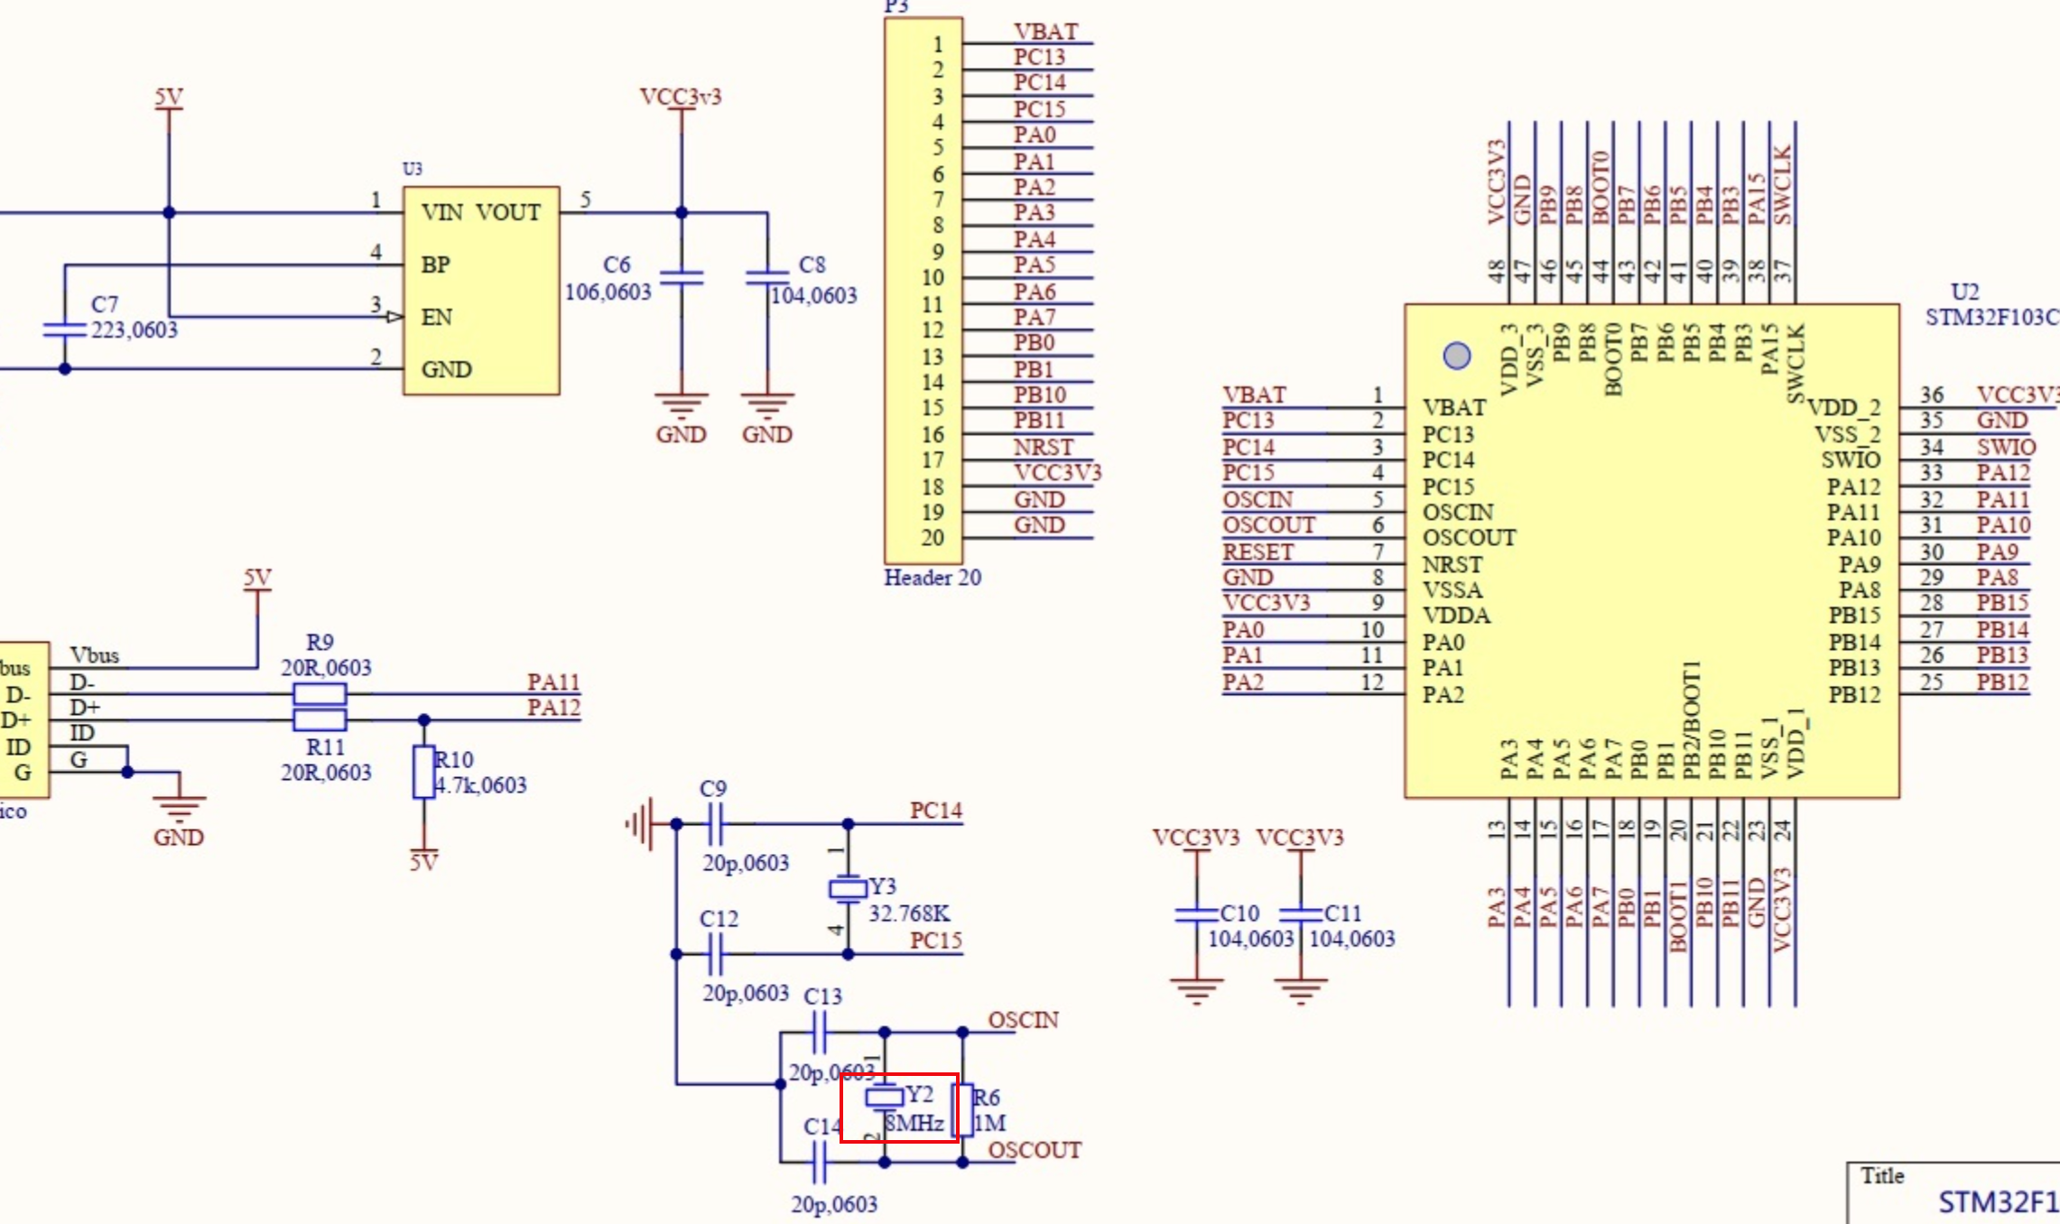Click the NRST net label on header
Screen dimensions: 2060x1224
[1043, 448]
